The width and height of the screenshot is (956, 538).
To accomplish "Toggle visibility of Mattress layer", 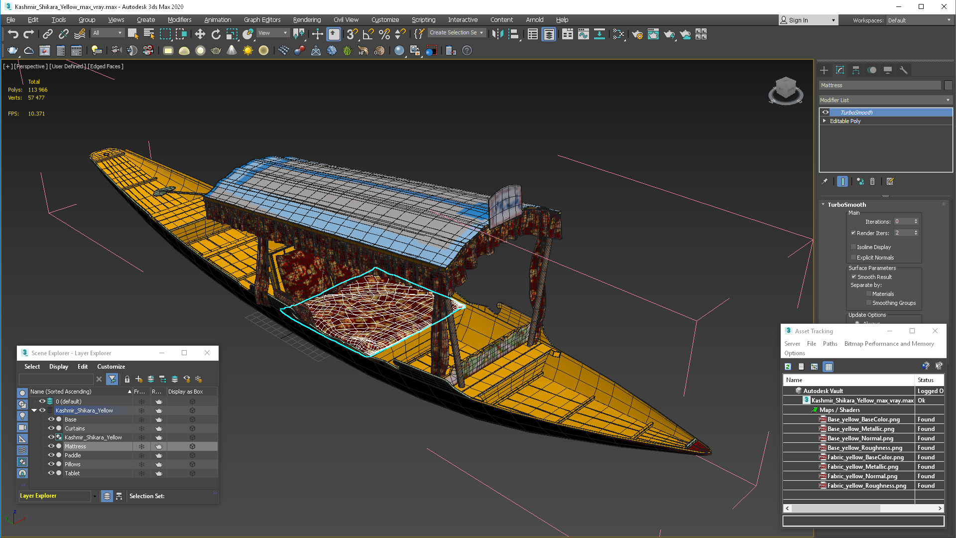I will coord(51,446).
